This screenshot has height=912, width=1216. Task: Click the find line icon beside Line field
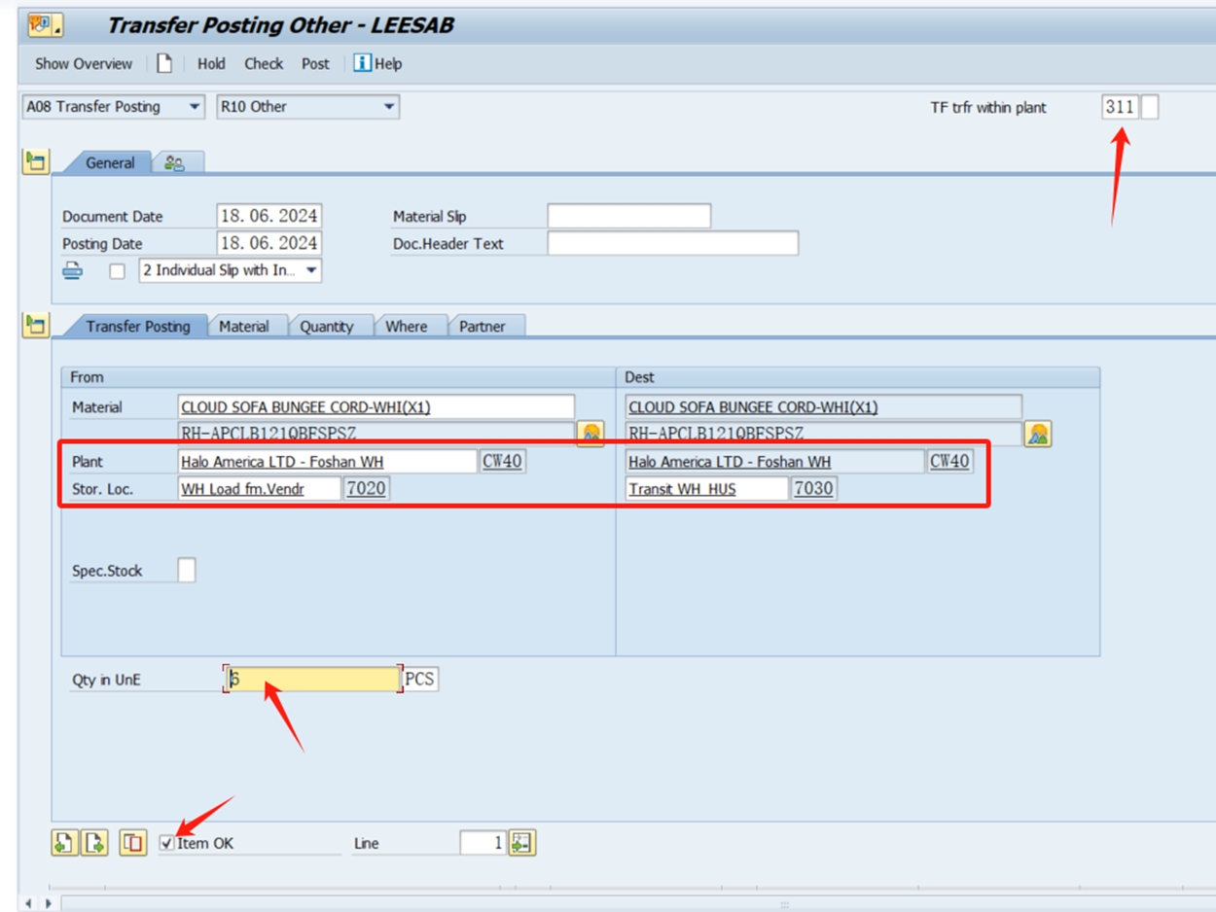click(x=521, y=843)
